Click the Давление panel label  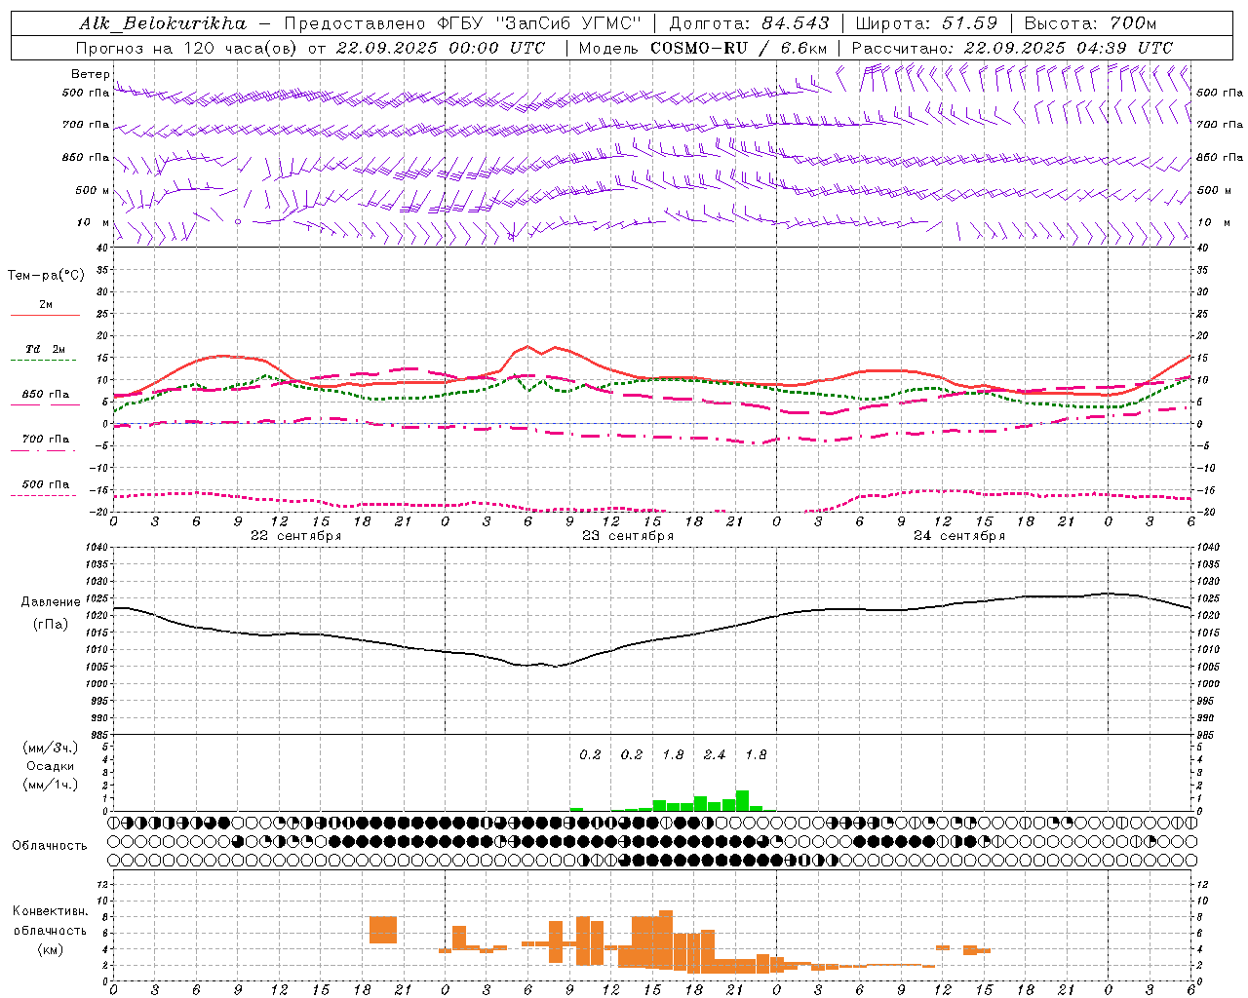pos(51,602)
